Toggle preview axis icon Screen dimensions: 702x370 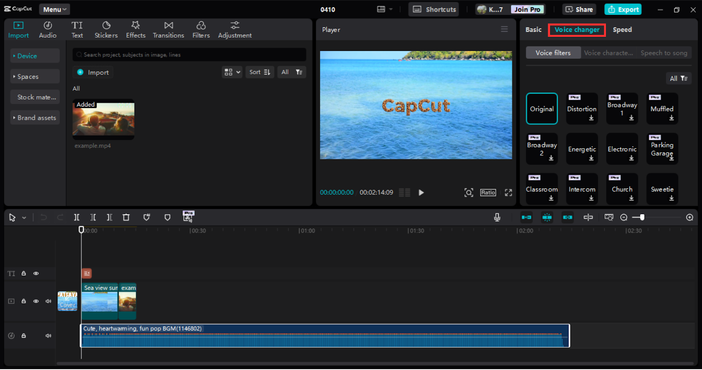point(588,217)
